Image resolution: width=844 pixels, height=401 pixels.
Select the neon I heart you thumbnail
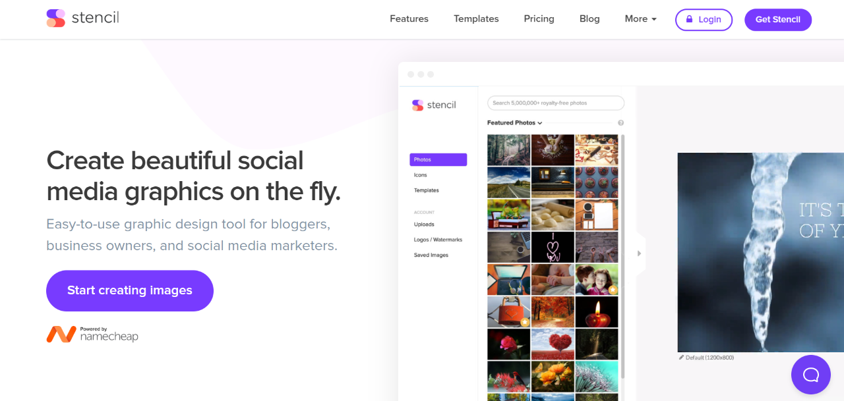(x=553, y=247)
